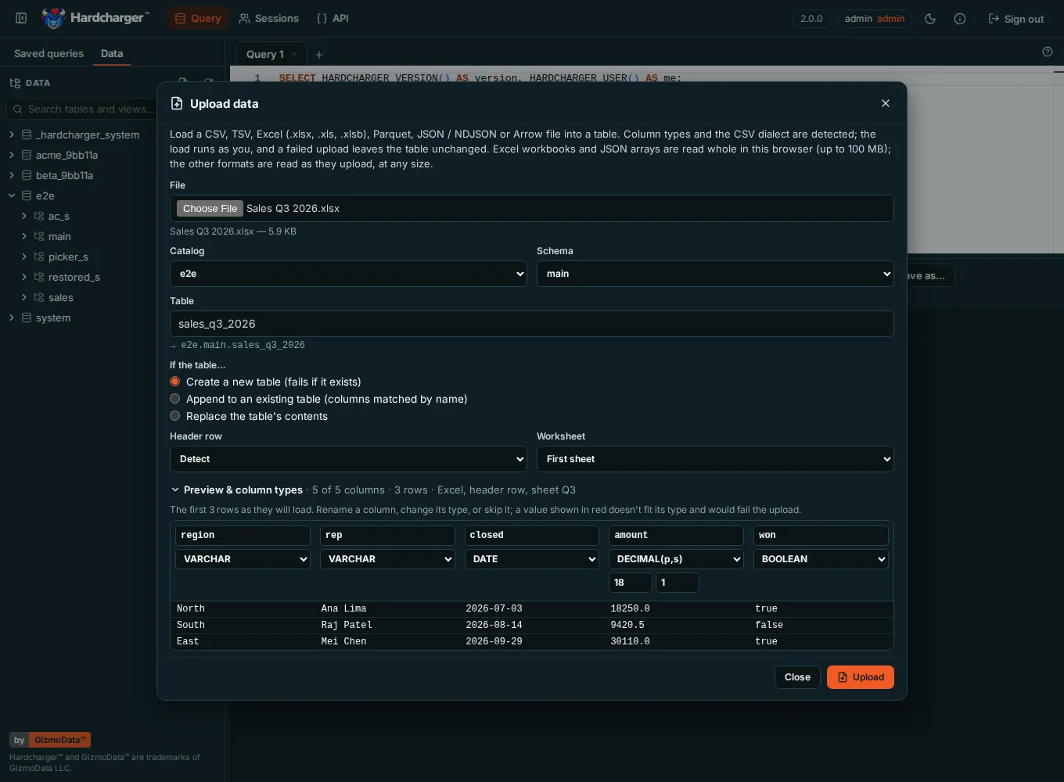Switch to Saved queries tab
Viewport: 1064px width, 782px height.
pos(49,54)
